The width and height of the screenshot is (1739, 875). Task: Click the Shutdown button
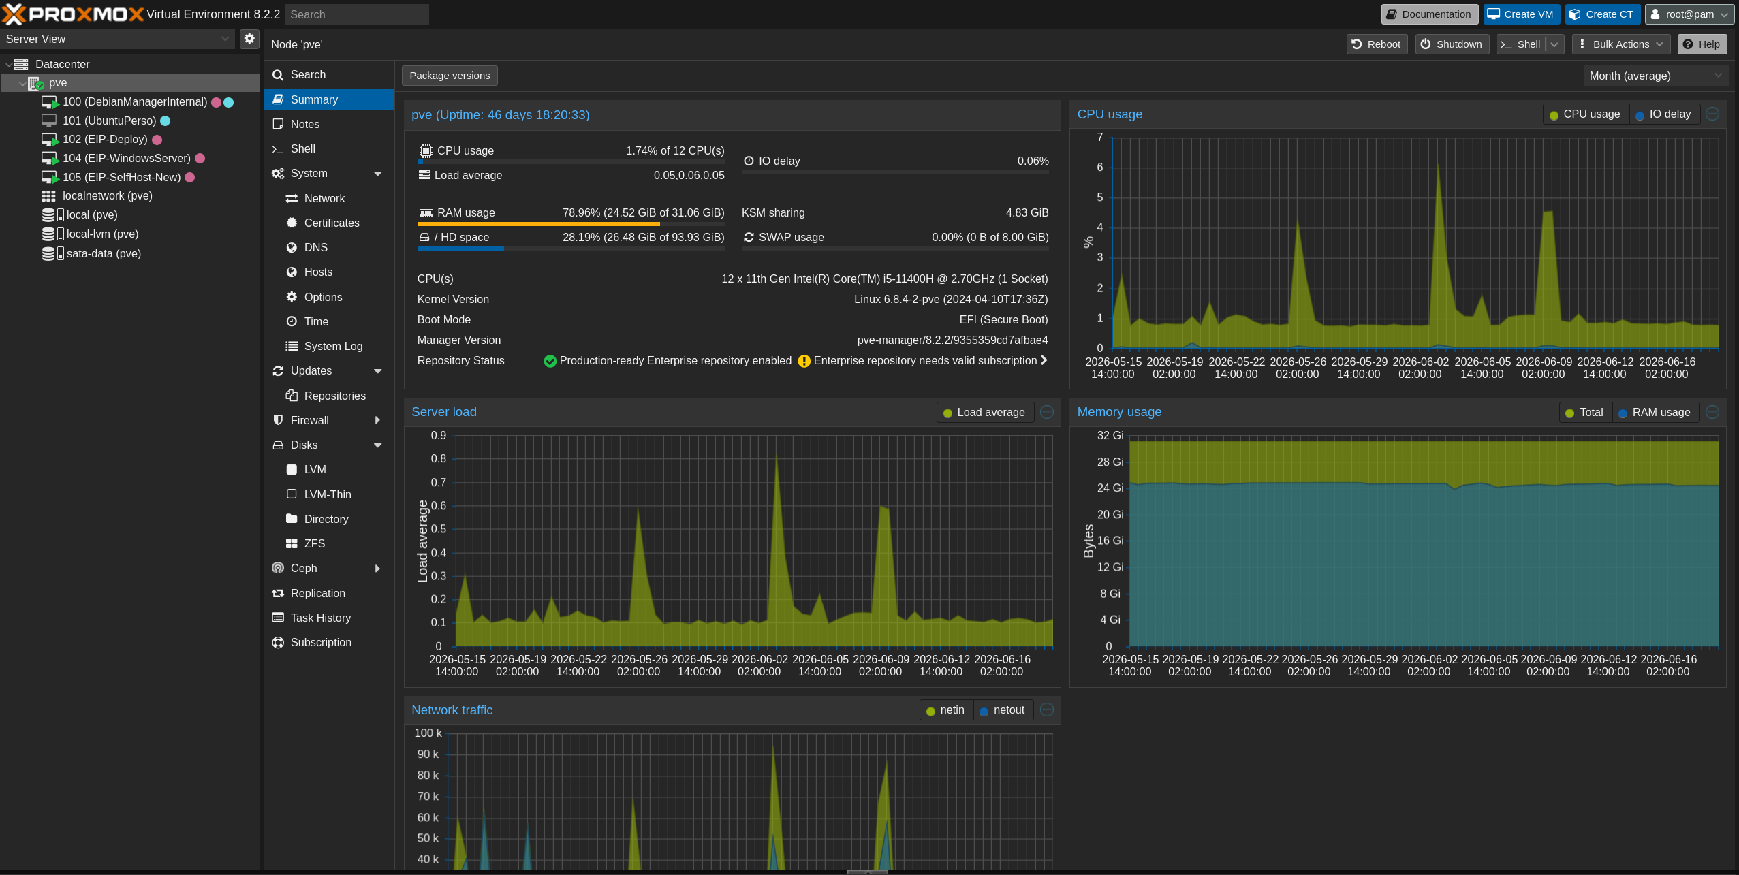pos(1452,44)
